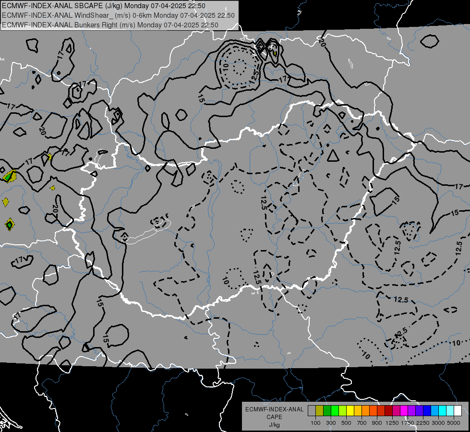This screenshot has height=432, width=470.
Task: Click the J/kg unit label in legend
Action: pos(274,424)
